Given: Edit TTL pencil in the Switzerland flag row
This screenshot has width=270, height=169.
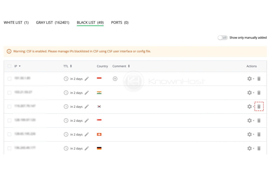Looking at the screenshot, I should [x=86, y=134].
